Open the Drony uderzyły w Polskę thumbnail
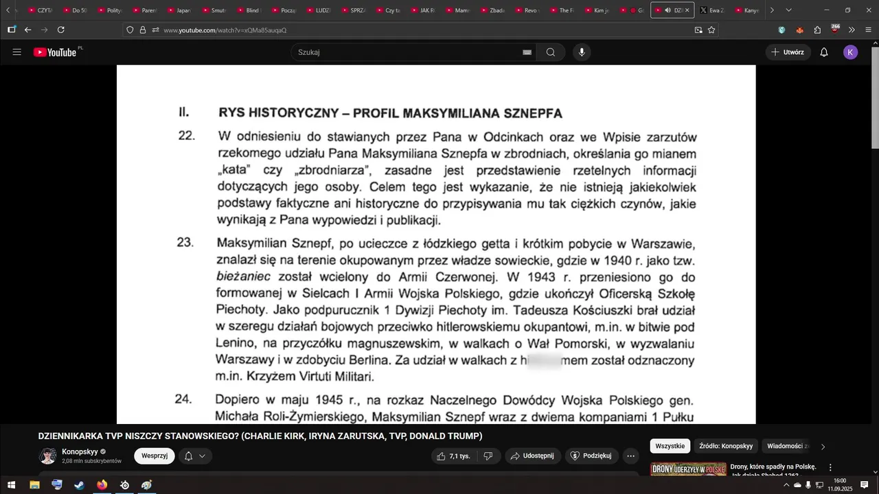Screen dimensions: 879x494 688,469
